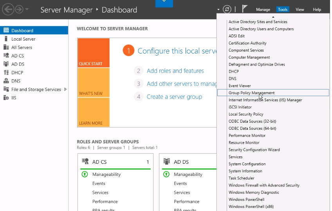The height and width of the screenshot is (211, 332).
Task: Click the Local Server icon
Action: coord(6,39)
